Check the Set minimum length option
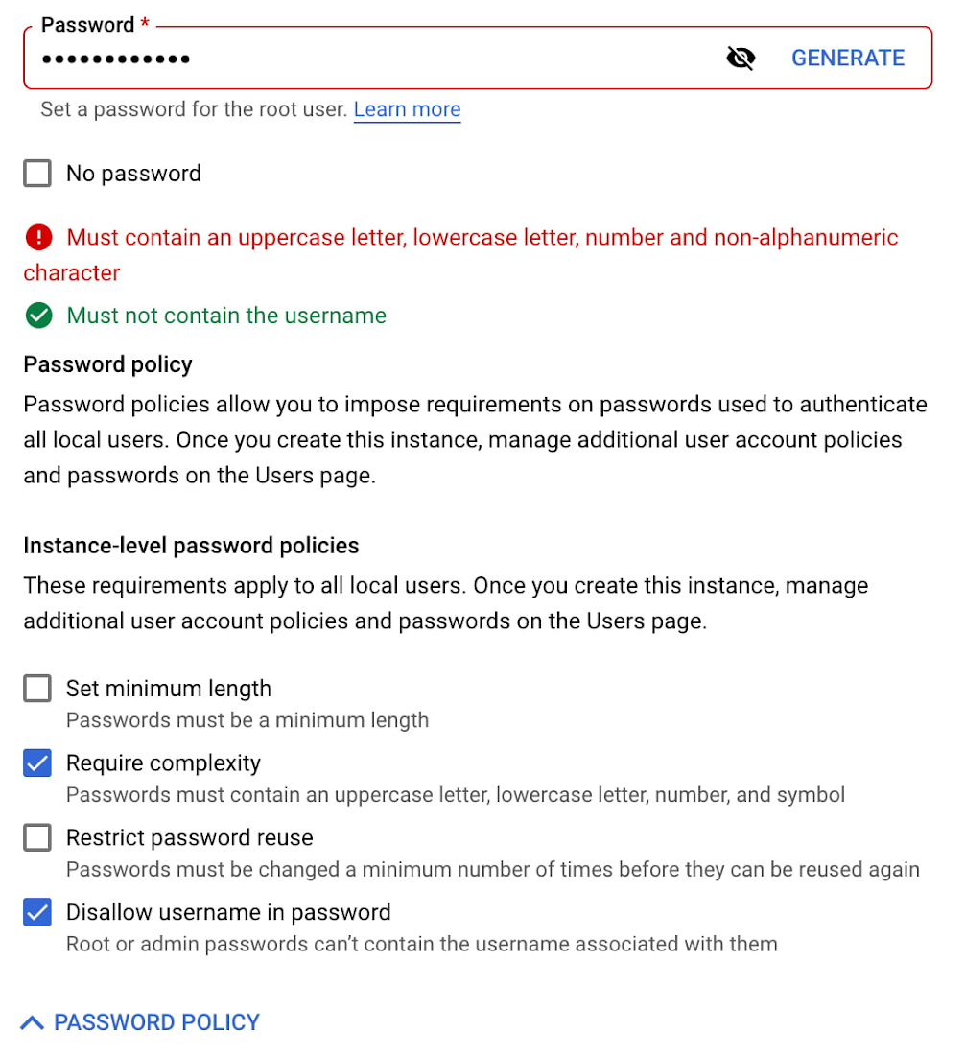Viewport: 965px width, 1055px height. click(36, 688)
